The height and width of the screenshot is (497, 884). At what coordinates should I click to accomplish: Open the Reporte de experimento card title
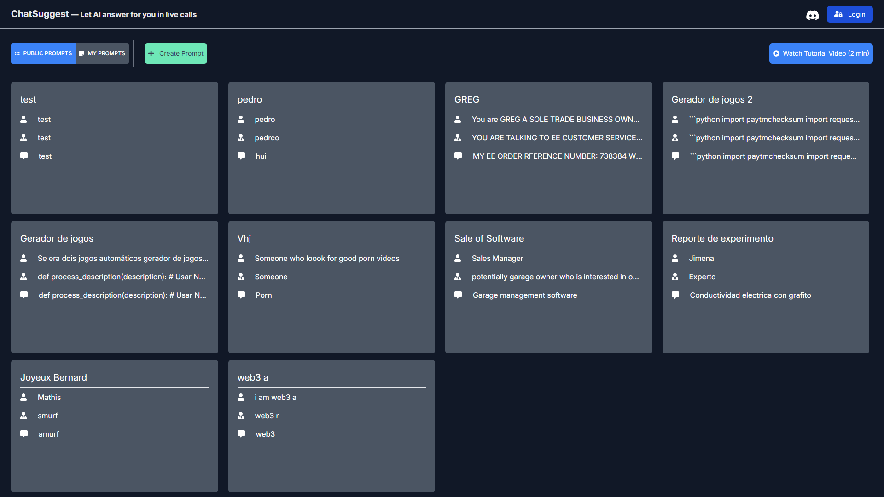click(722, 238)
